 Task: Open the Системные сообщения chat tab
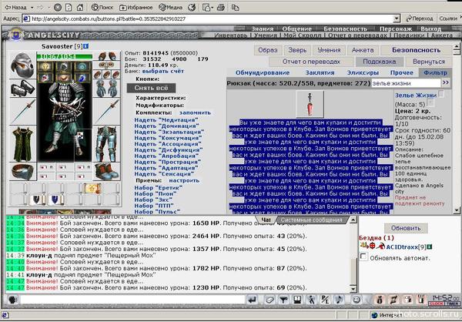(x=311, y=220)
